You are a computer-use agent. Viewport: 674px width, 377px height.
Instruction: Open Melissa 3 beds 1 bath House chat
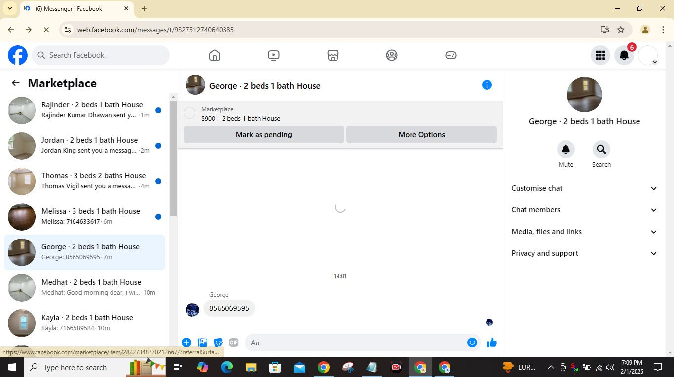pos(85,217)
